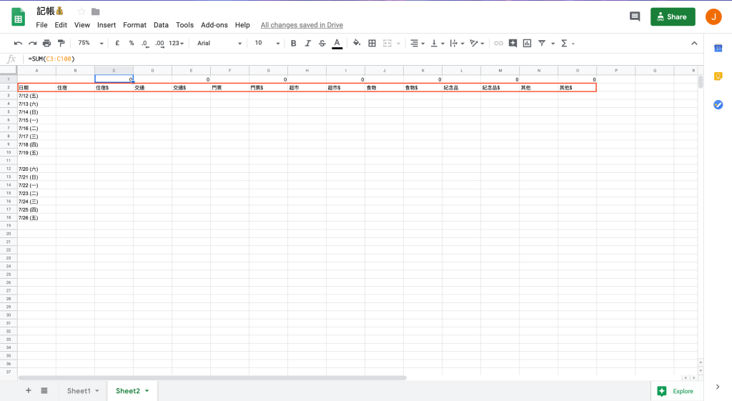Click in the formula bar

[x=357, y=59]
